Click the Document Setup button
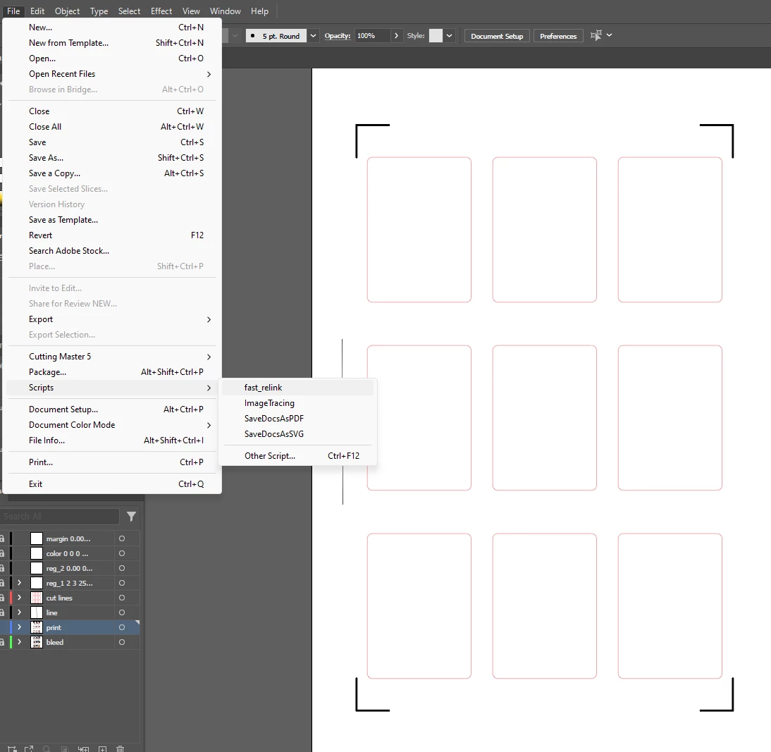771x752 pixels. pyautogui.click(x=497, y=36)
